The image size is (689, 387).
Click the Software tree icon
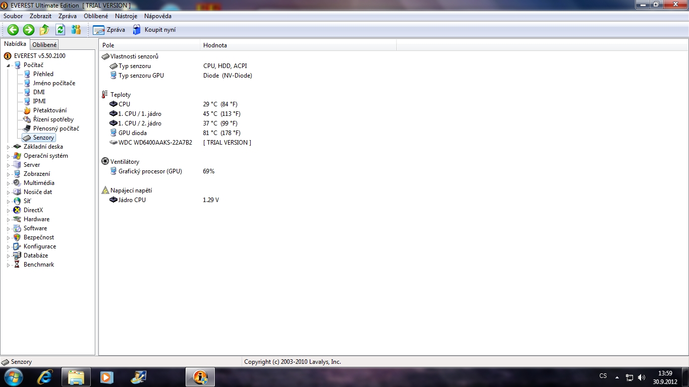click(x=17, y=228)
